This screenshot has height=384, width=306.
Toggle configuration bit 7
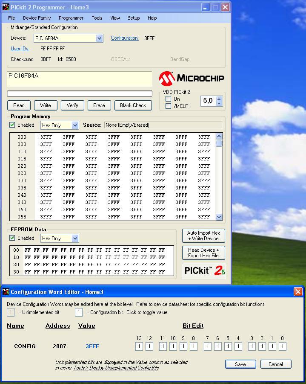tap(207, 346)
